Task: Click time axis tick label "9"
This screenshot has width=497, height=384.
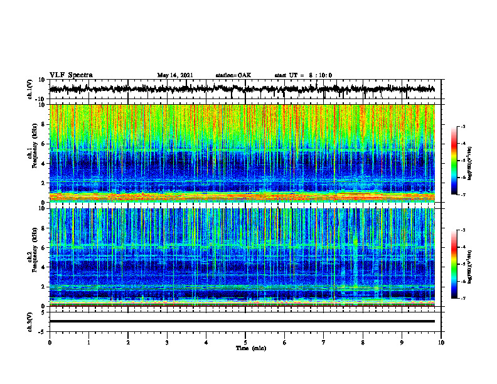Action: pyautogui.click(x=402, y=343)
